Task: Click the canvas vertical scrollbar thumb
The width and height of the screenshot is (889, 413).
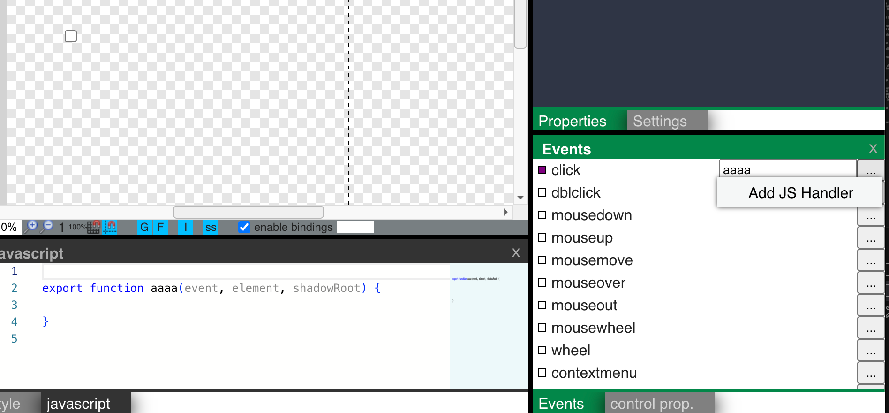Action: click(x=520, y=23)
